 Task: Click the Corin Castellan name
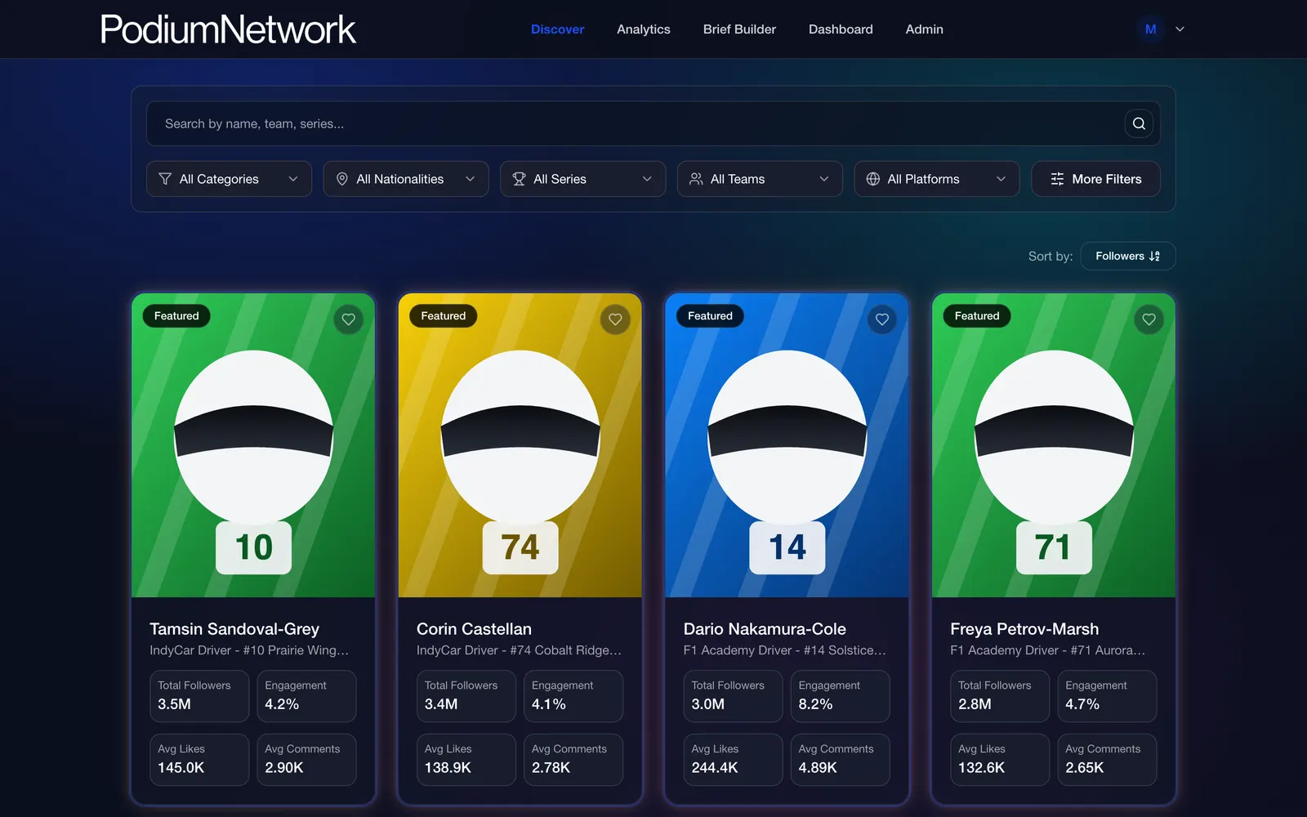[474, 629]
